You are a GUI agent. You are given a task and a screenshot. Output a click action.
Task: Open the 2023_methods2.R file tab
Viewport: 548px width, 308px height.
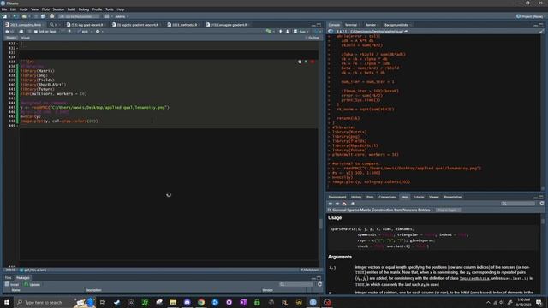[184, 25]
